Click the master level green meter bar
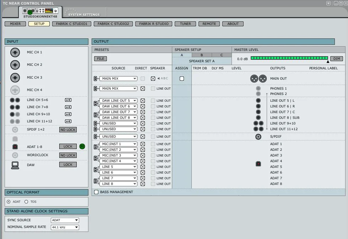Viewport: 348px width, 239px height. tap(289, 58)
